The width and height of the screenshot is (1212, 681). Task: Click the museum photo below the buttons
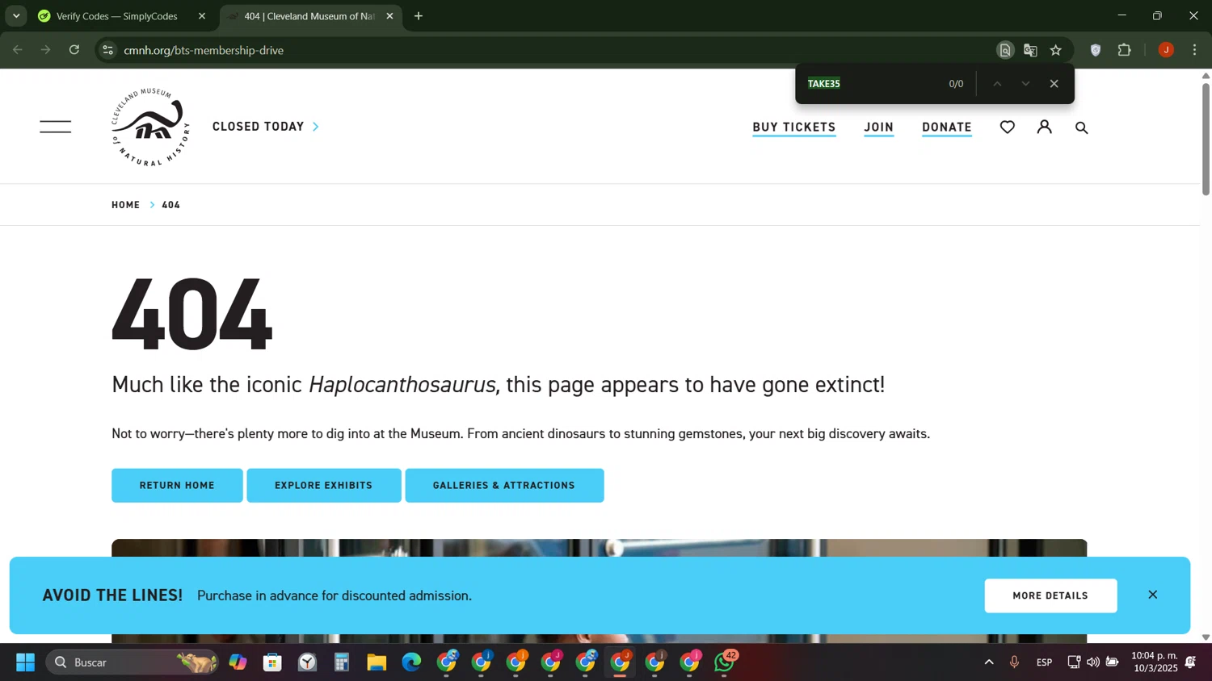click(x=599, y=548)
